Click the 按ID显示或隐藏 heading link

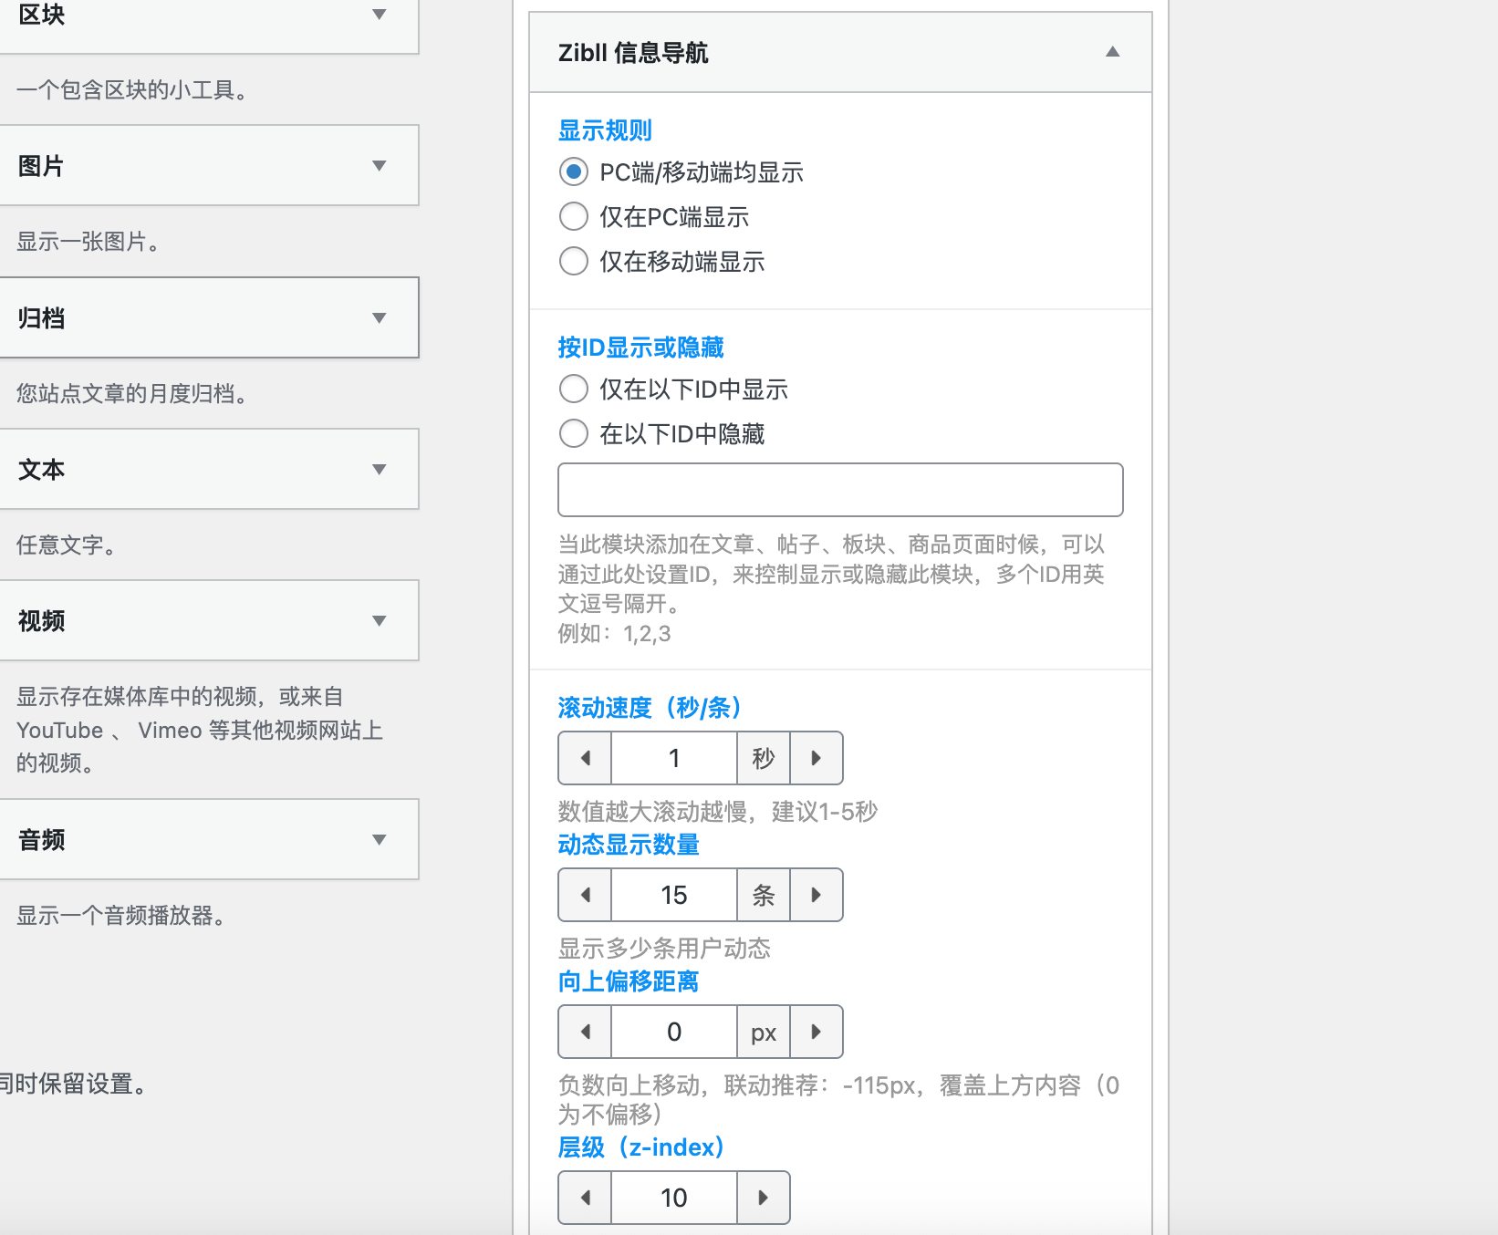[x=640, y=348]
